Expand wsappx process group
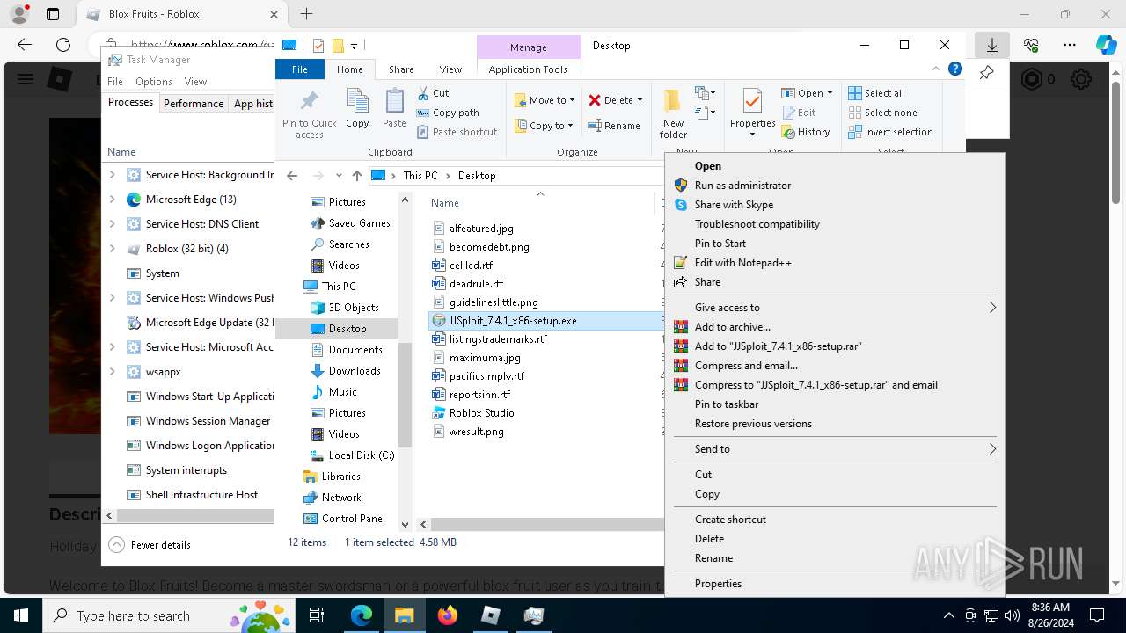 pos(112,372)
